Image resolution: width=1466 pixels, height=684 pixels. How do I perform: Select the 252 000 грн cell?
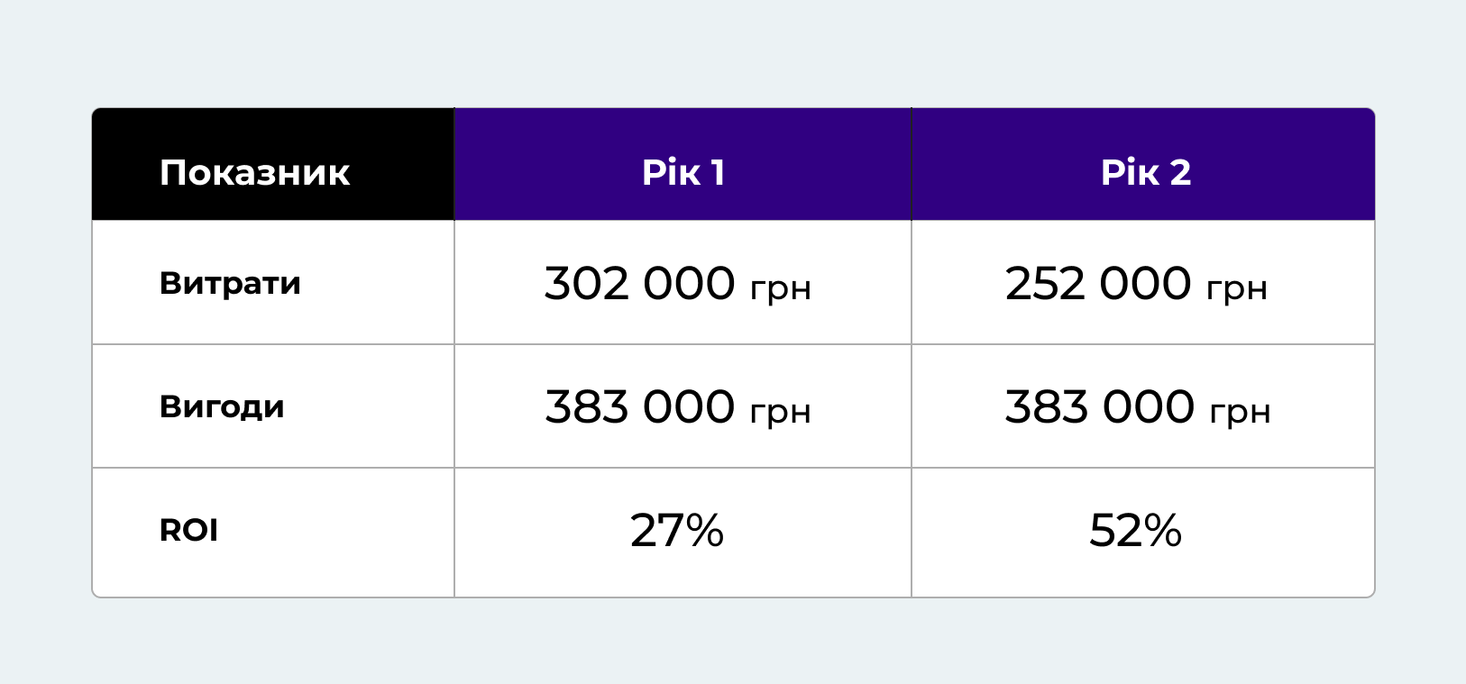[x=1143, y=282]
